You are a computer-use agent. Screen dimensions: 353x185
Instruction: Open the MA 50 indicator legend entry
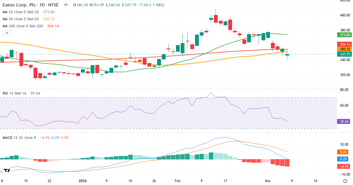pyautogui.click(x=18, y=19)
